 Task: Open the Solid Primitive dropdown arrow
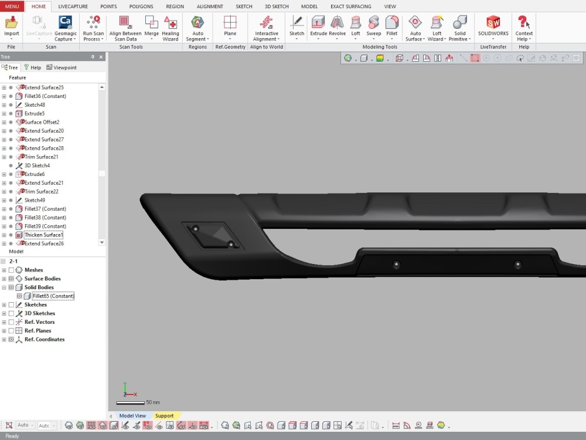point(469,39)
